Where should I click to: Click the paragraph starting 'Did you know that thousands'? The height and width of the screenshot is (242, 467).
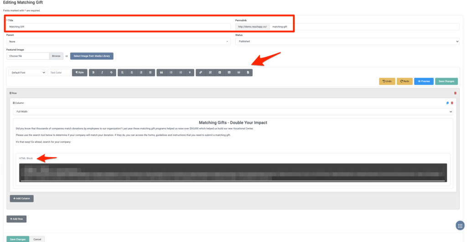point(135,129)
